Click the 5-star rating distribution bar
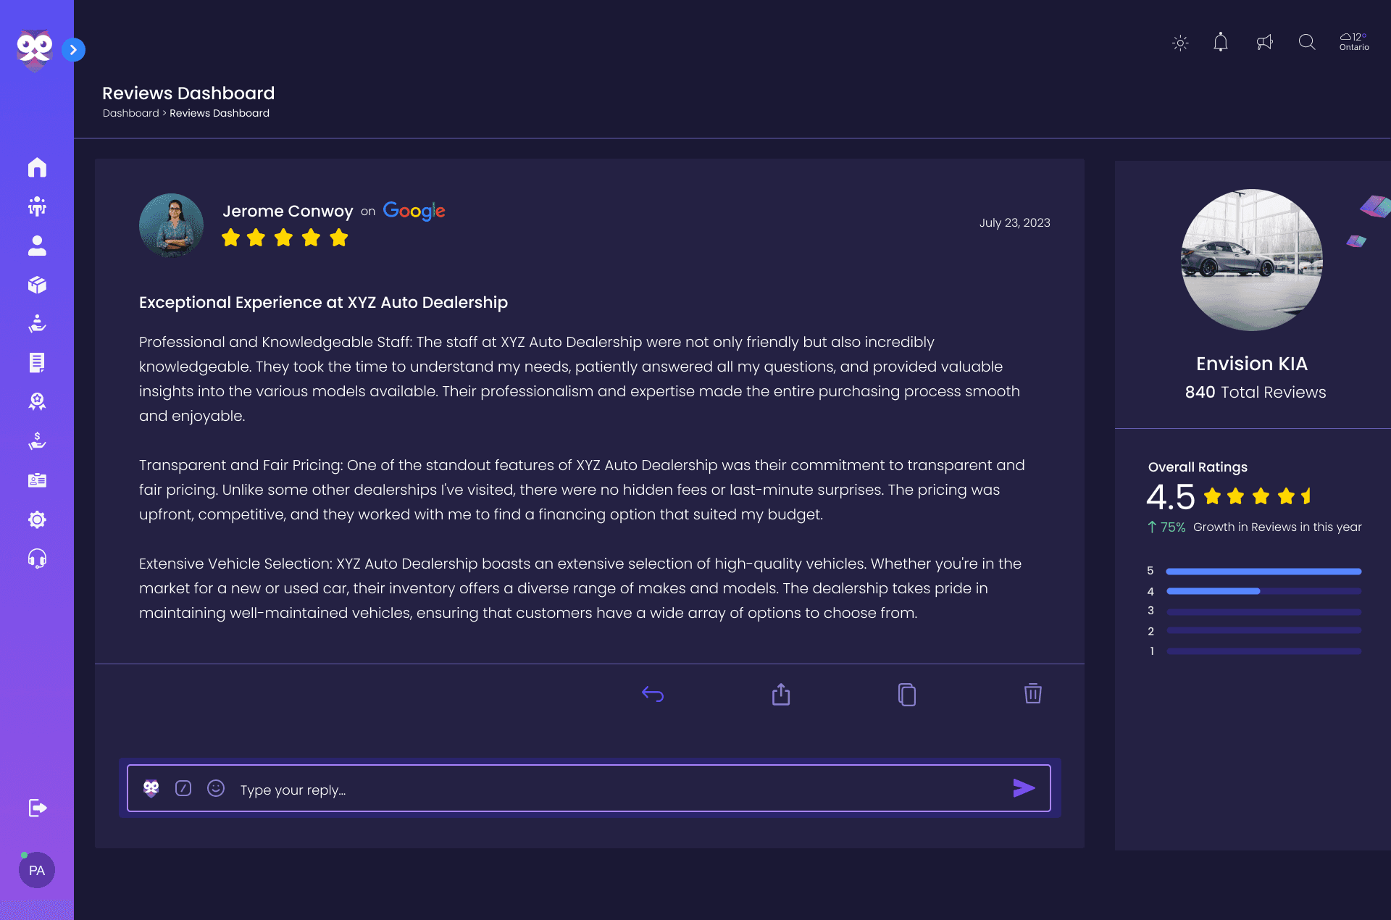 pos(1263,572)
